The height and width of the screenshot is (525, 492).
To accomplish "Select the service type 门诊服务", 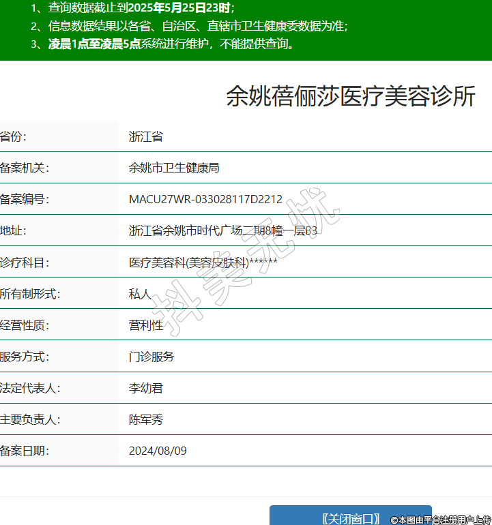I will 151,357.
